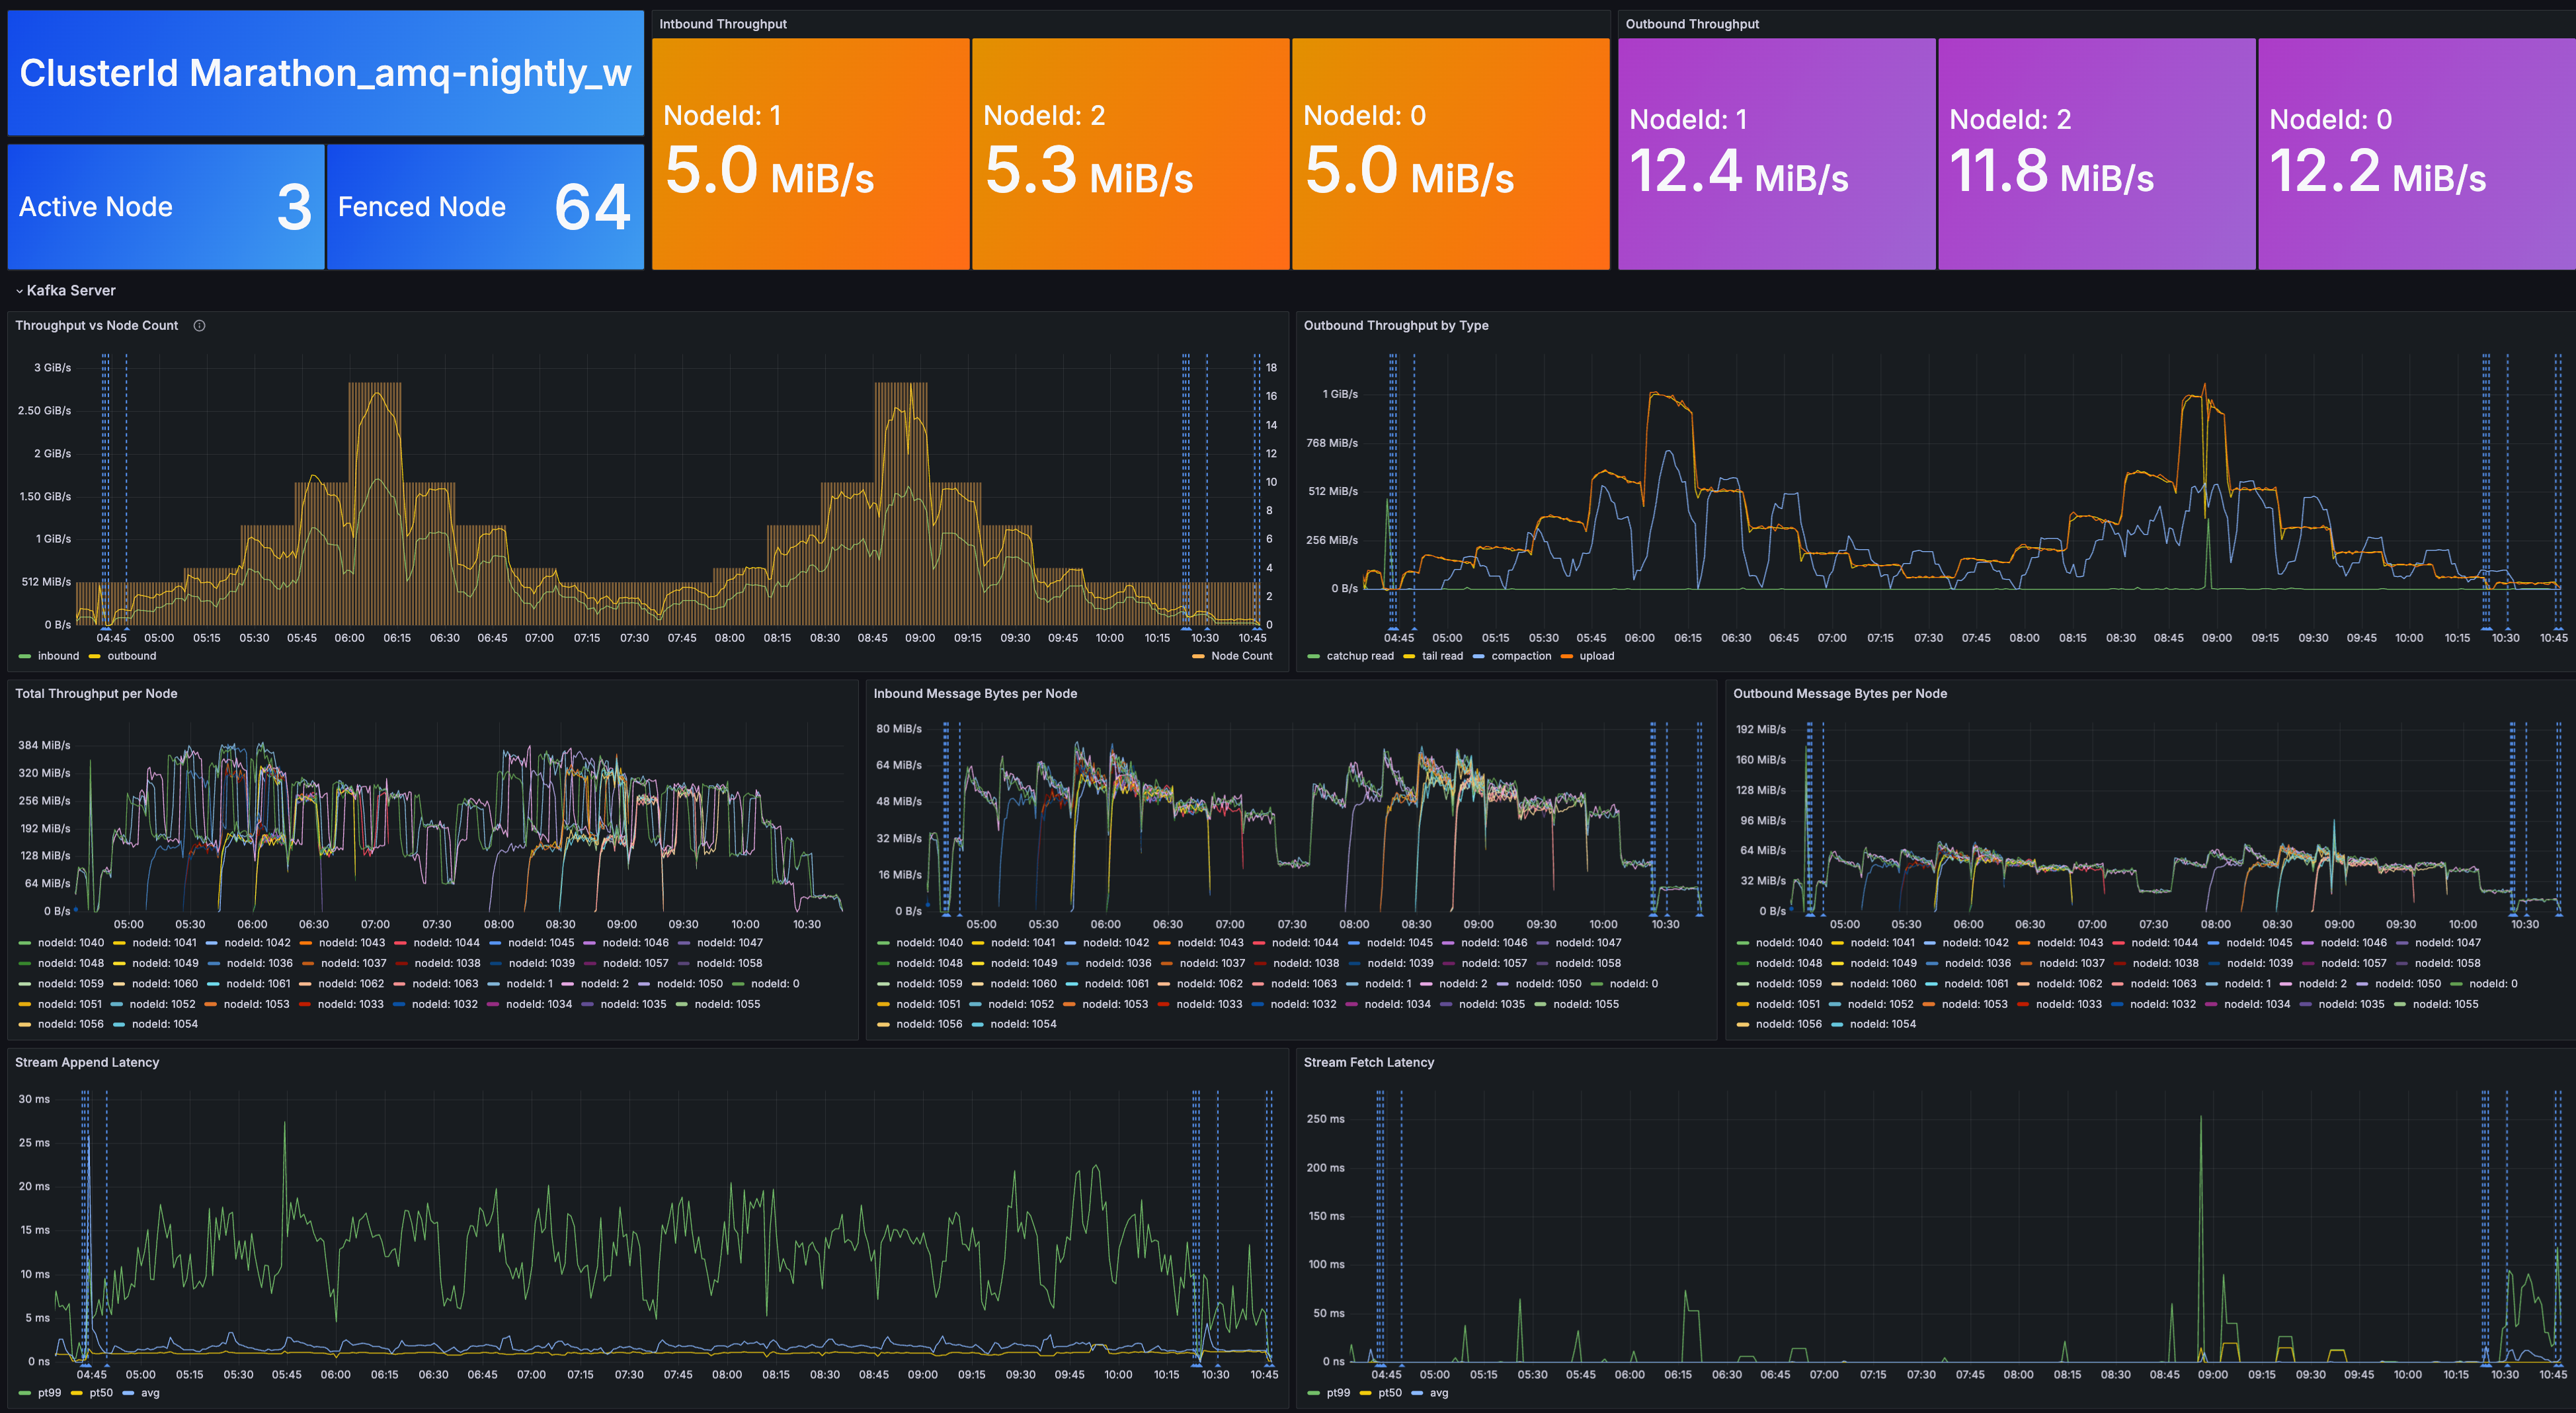This screenshot has width=2576, height=1413.
Task: Click info icon beside Throughput vs Node Count
Action: (199, 326)
